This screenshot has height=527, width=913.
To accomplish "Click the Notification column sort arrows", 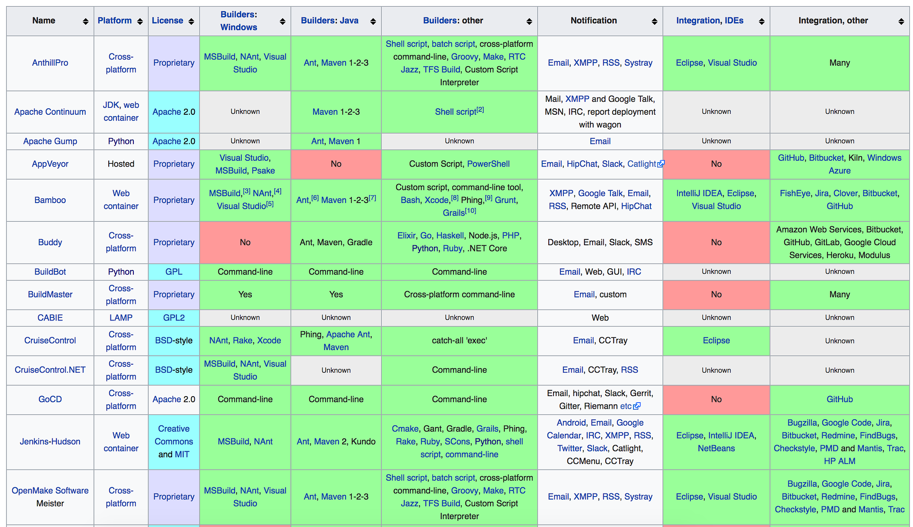I will [x=654, y=21].
